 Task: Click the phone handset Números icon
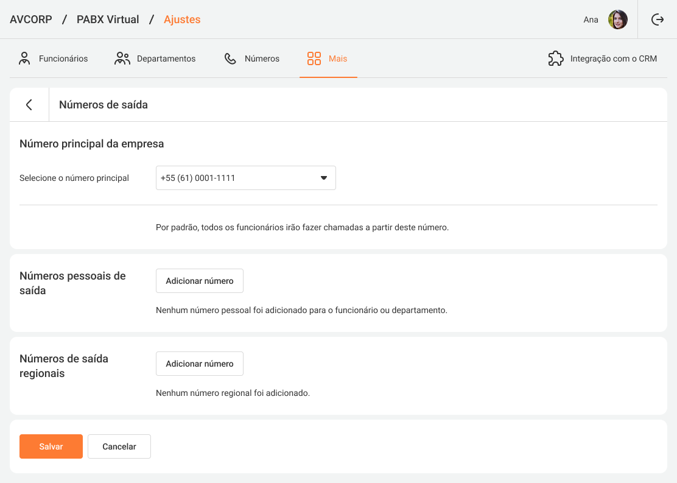[230, 58]
